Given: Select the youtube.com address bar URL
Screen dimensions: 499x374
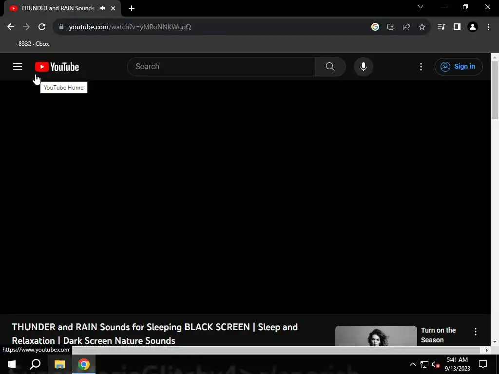Looking at the screenshot, I should [130, 27].
